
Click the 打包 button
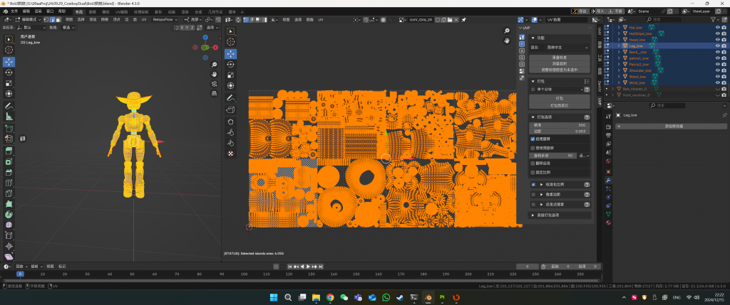coord(560,98)
